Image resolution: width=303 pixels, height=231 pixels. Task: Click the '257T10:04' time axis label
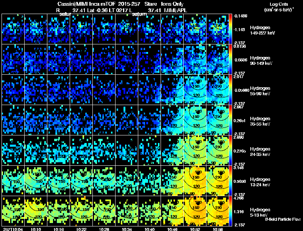[x=13, y=229]
